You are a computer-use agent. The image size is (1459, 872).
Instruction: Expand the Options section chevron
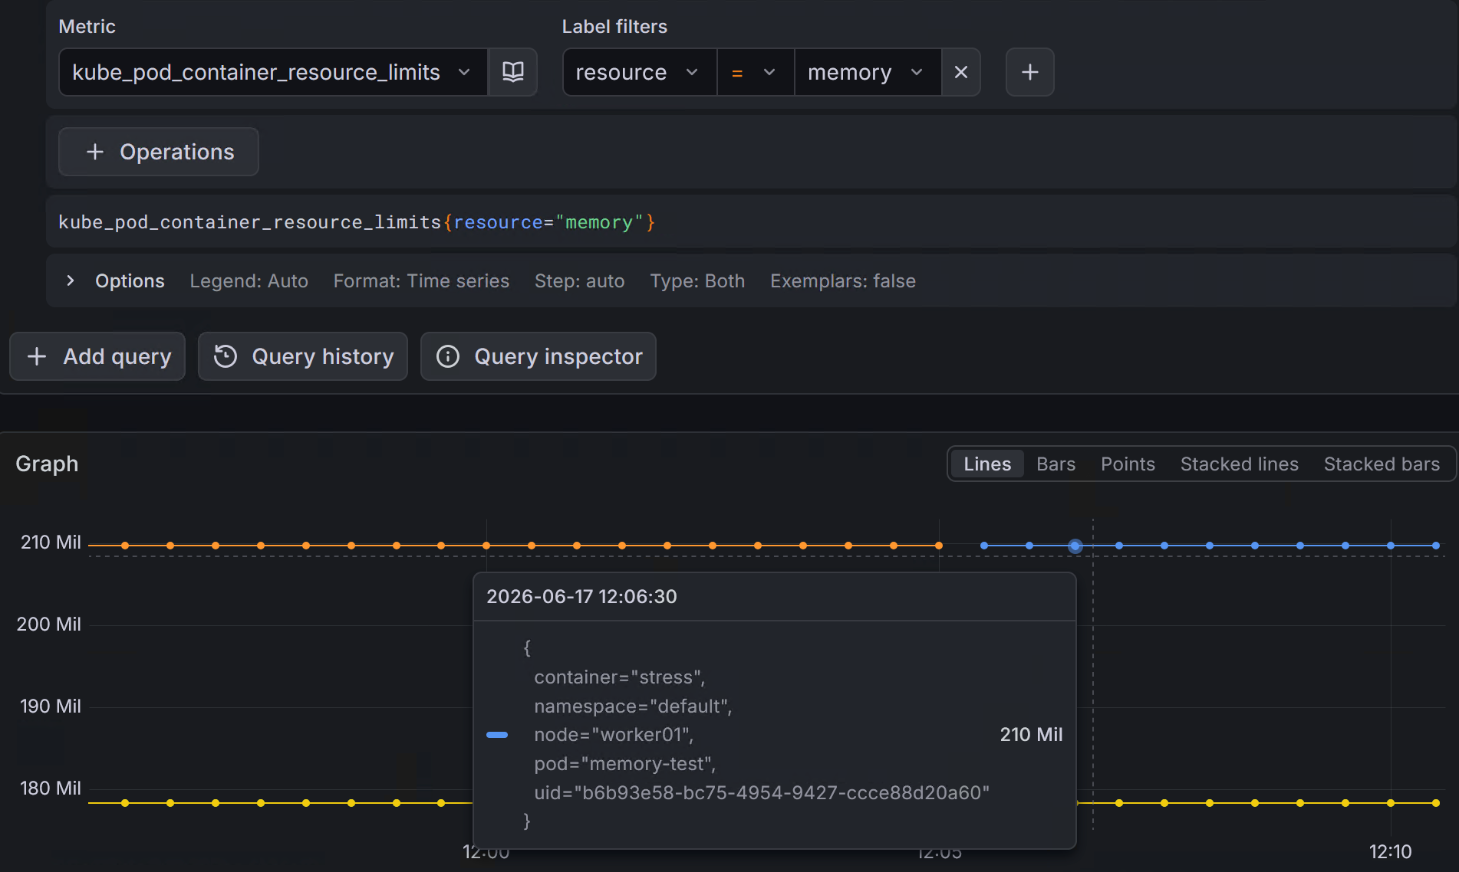coord(71,280)
